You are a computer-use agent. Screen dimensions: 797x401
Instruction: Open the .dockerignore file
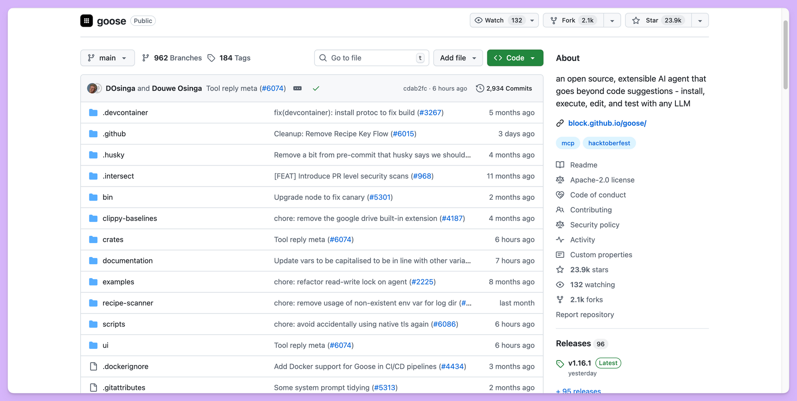coord(125,366)
